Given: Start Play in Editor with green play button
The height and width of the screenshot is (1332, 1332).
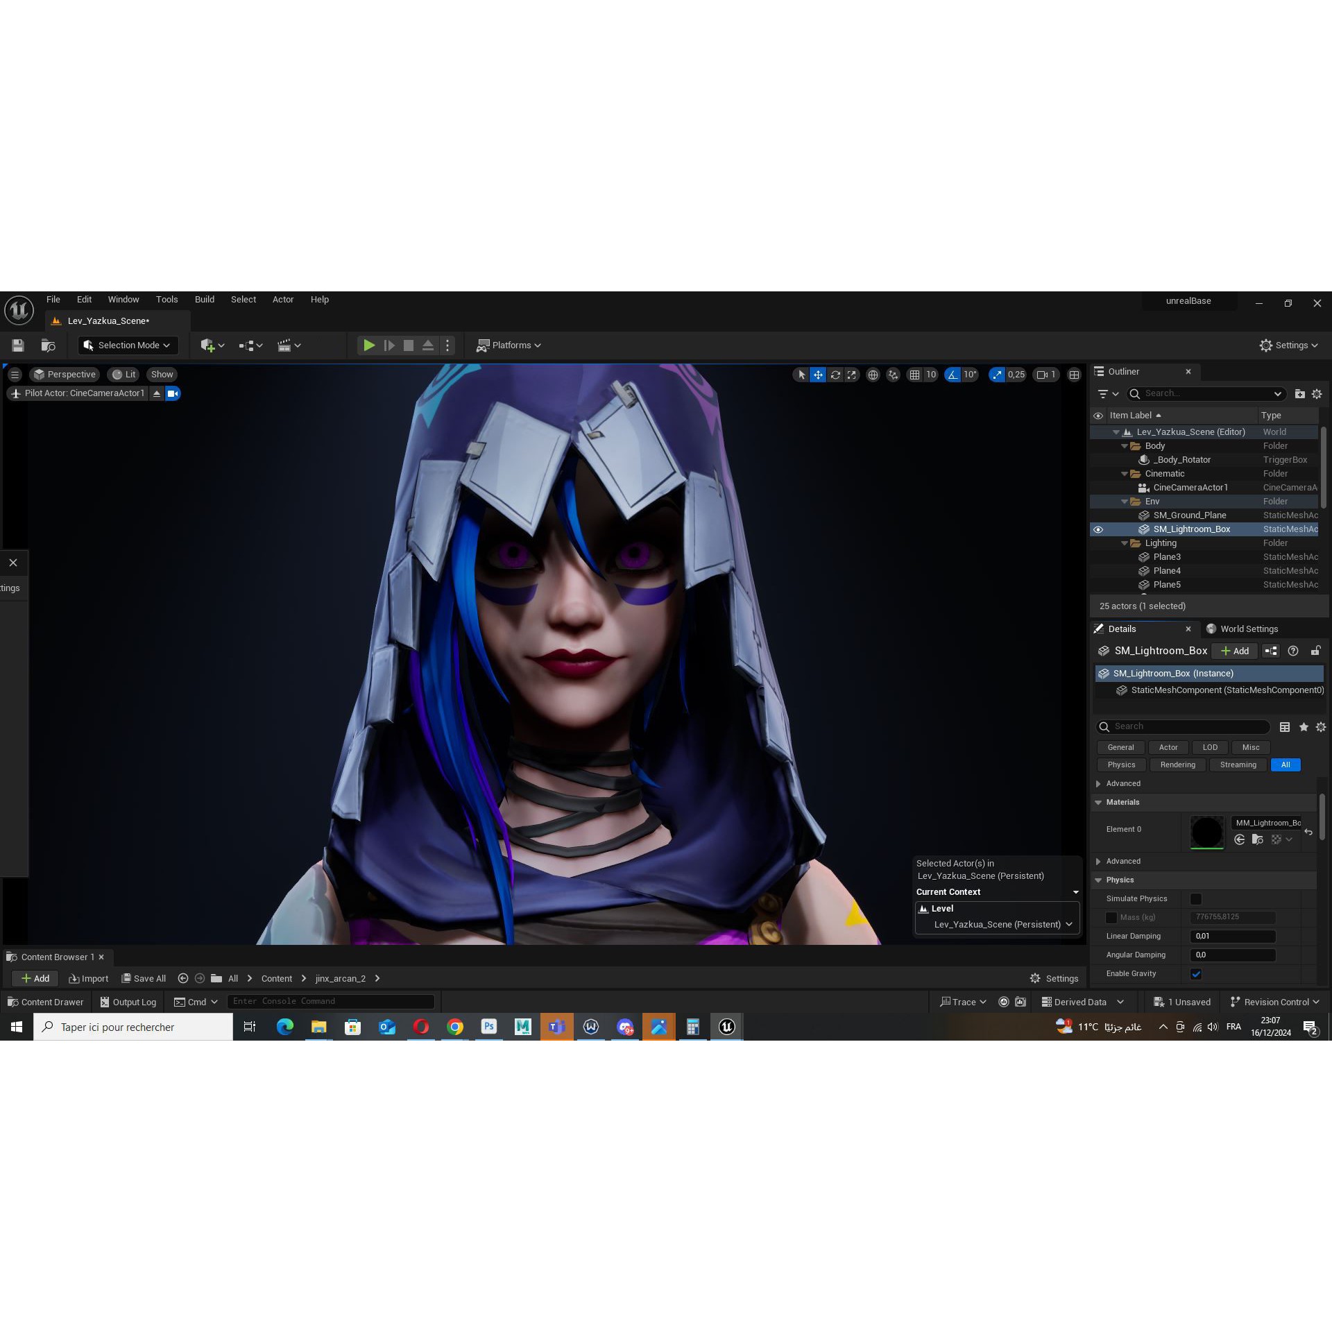Looking at the screenshot, I should [x=369, y=345].
